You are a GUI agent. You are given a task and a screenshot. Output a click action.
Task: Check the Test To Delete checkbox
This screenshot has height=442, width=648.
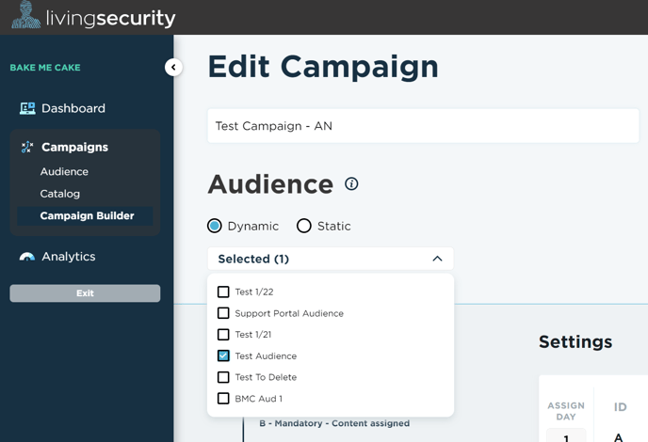coord(223,377)
